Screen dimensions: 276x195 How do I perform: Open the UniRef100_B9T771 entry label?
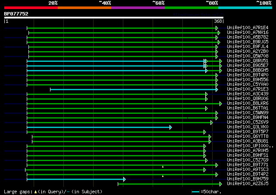[x=248, y=165]
